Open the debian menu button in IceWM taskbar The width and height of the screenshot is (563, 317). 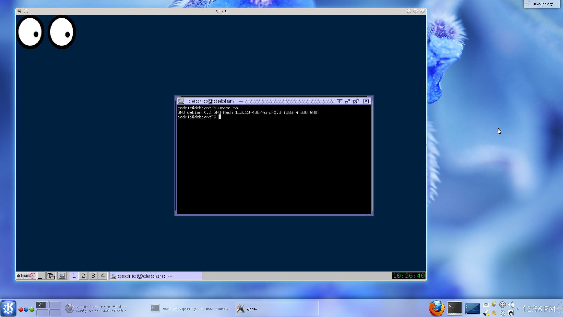coord(26,276)
